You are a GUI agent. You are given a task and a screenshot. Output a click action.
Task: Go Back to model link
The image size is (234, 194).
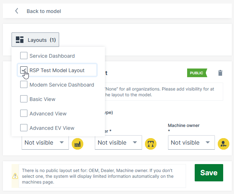[x=44, y=11]
